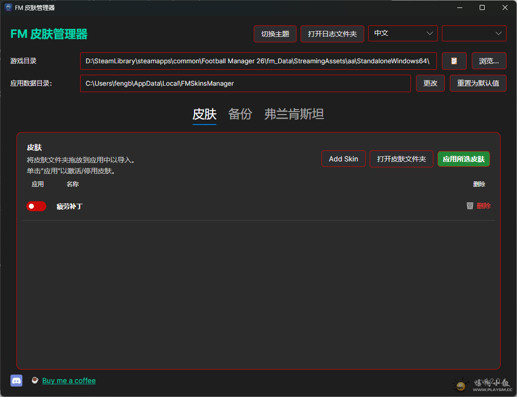The width and height of the screenshot is (517, 397).
Task: Open the 弗兰肯斯坦 tab
Action: 294,115
